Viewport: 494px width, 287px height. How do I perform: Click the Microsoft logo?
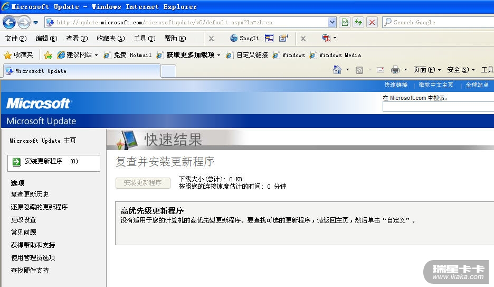pos(39,103)
